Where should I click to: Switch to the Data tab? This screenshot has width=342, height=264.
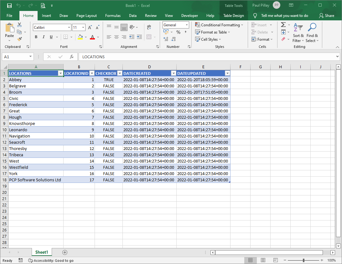132,16
